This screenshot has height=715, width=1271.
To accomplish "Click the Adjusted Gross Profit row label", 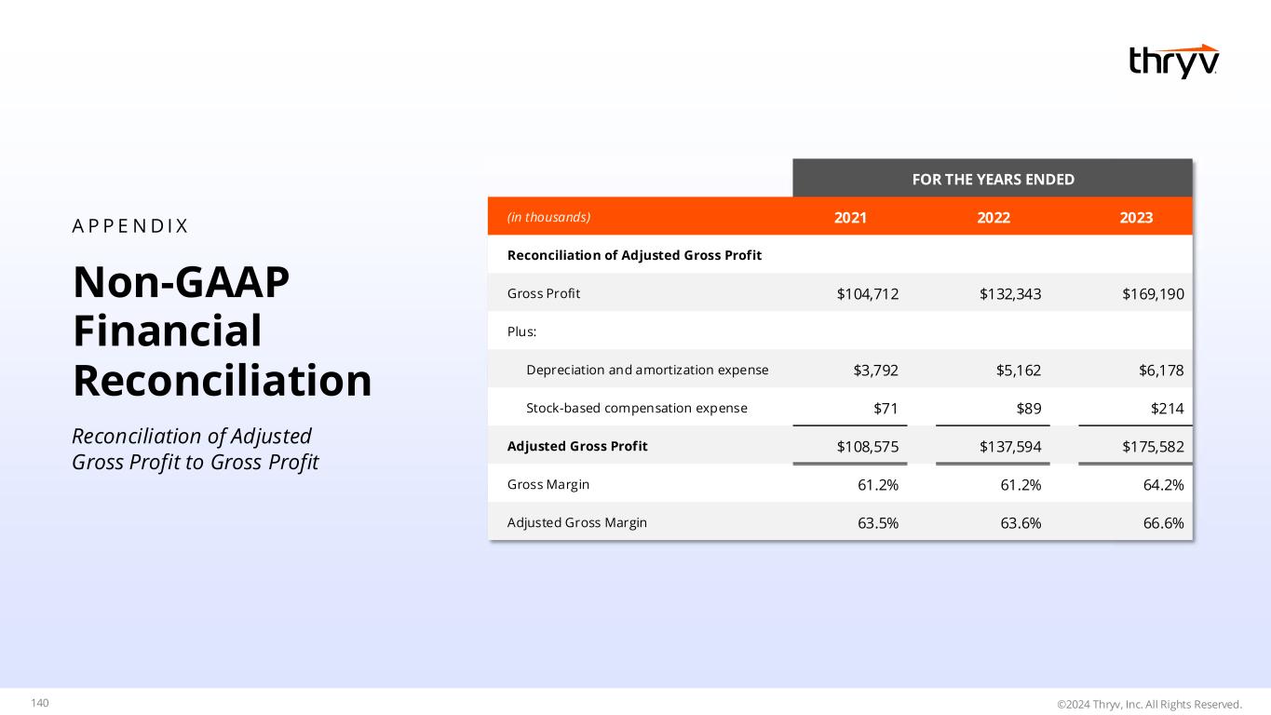I will [x=577, y=446].
